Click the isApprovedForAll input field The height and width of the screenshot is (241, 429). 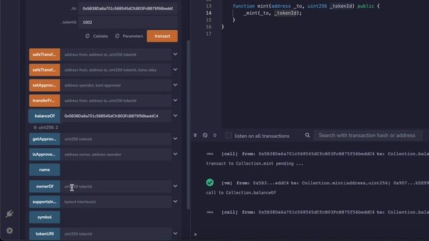click(116, 155)
